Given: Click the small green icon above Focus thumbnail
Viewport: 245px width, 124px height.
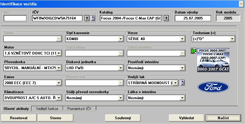Looking at the screenshot, I should pos(193,52).
